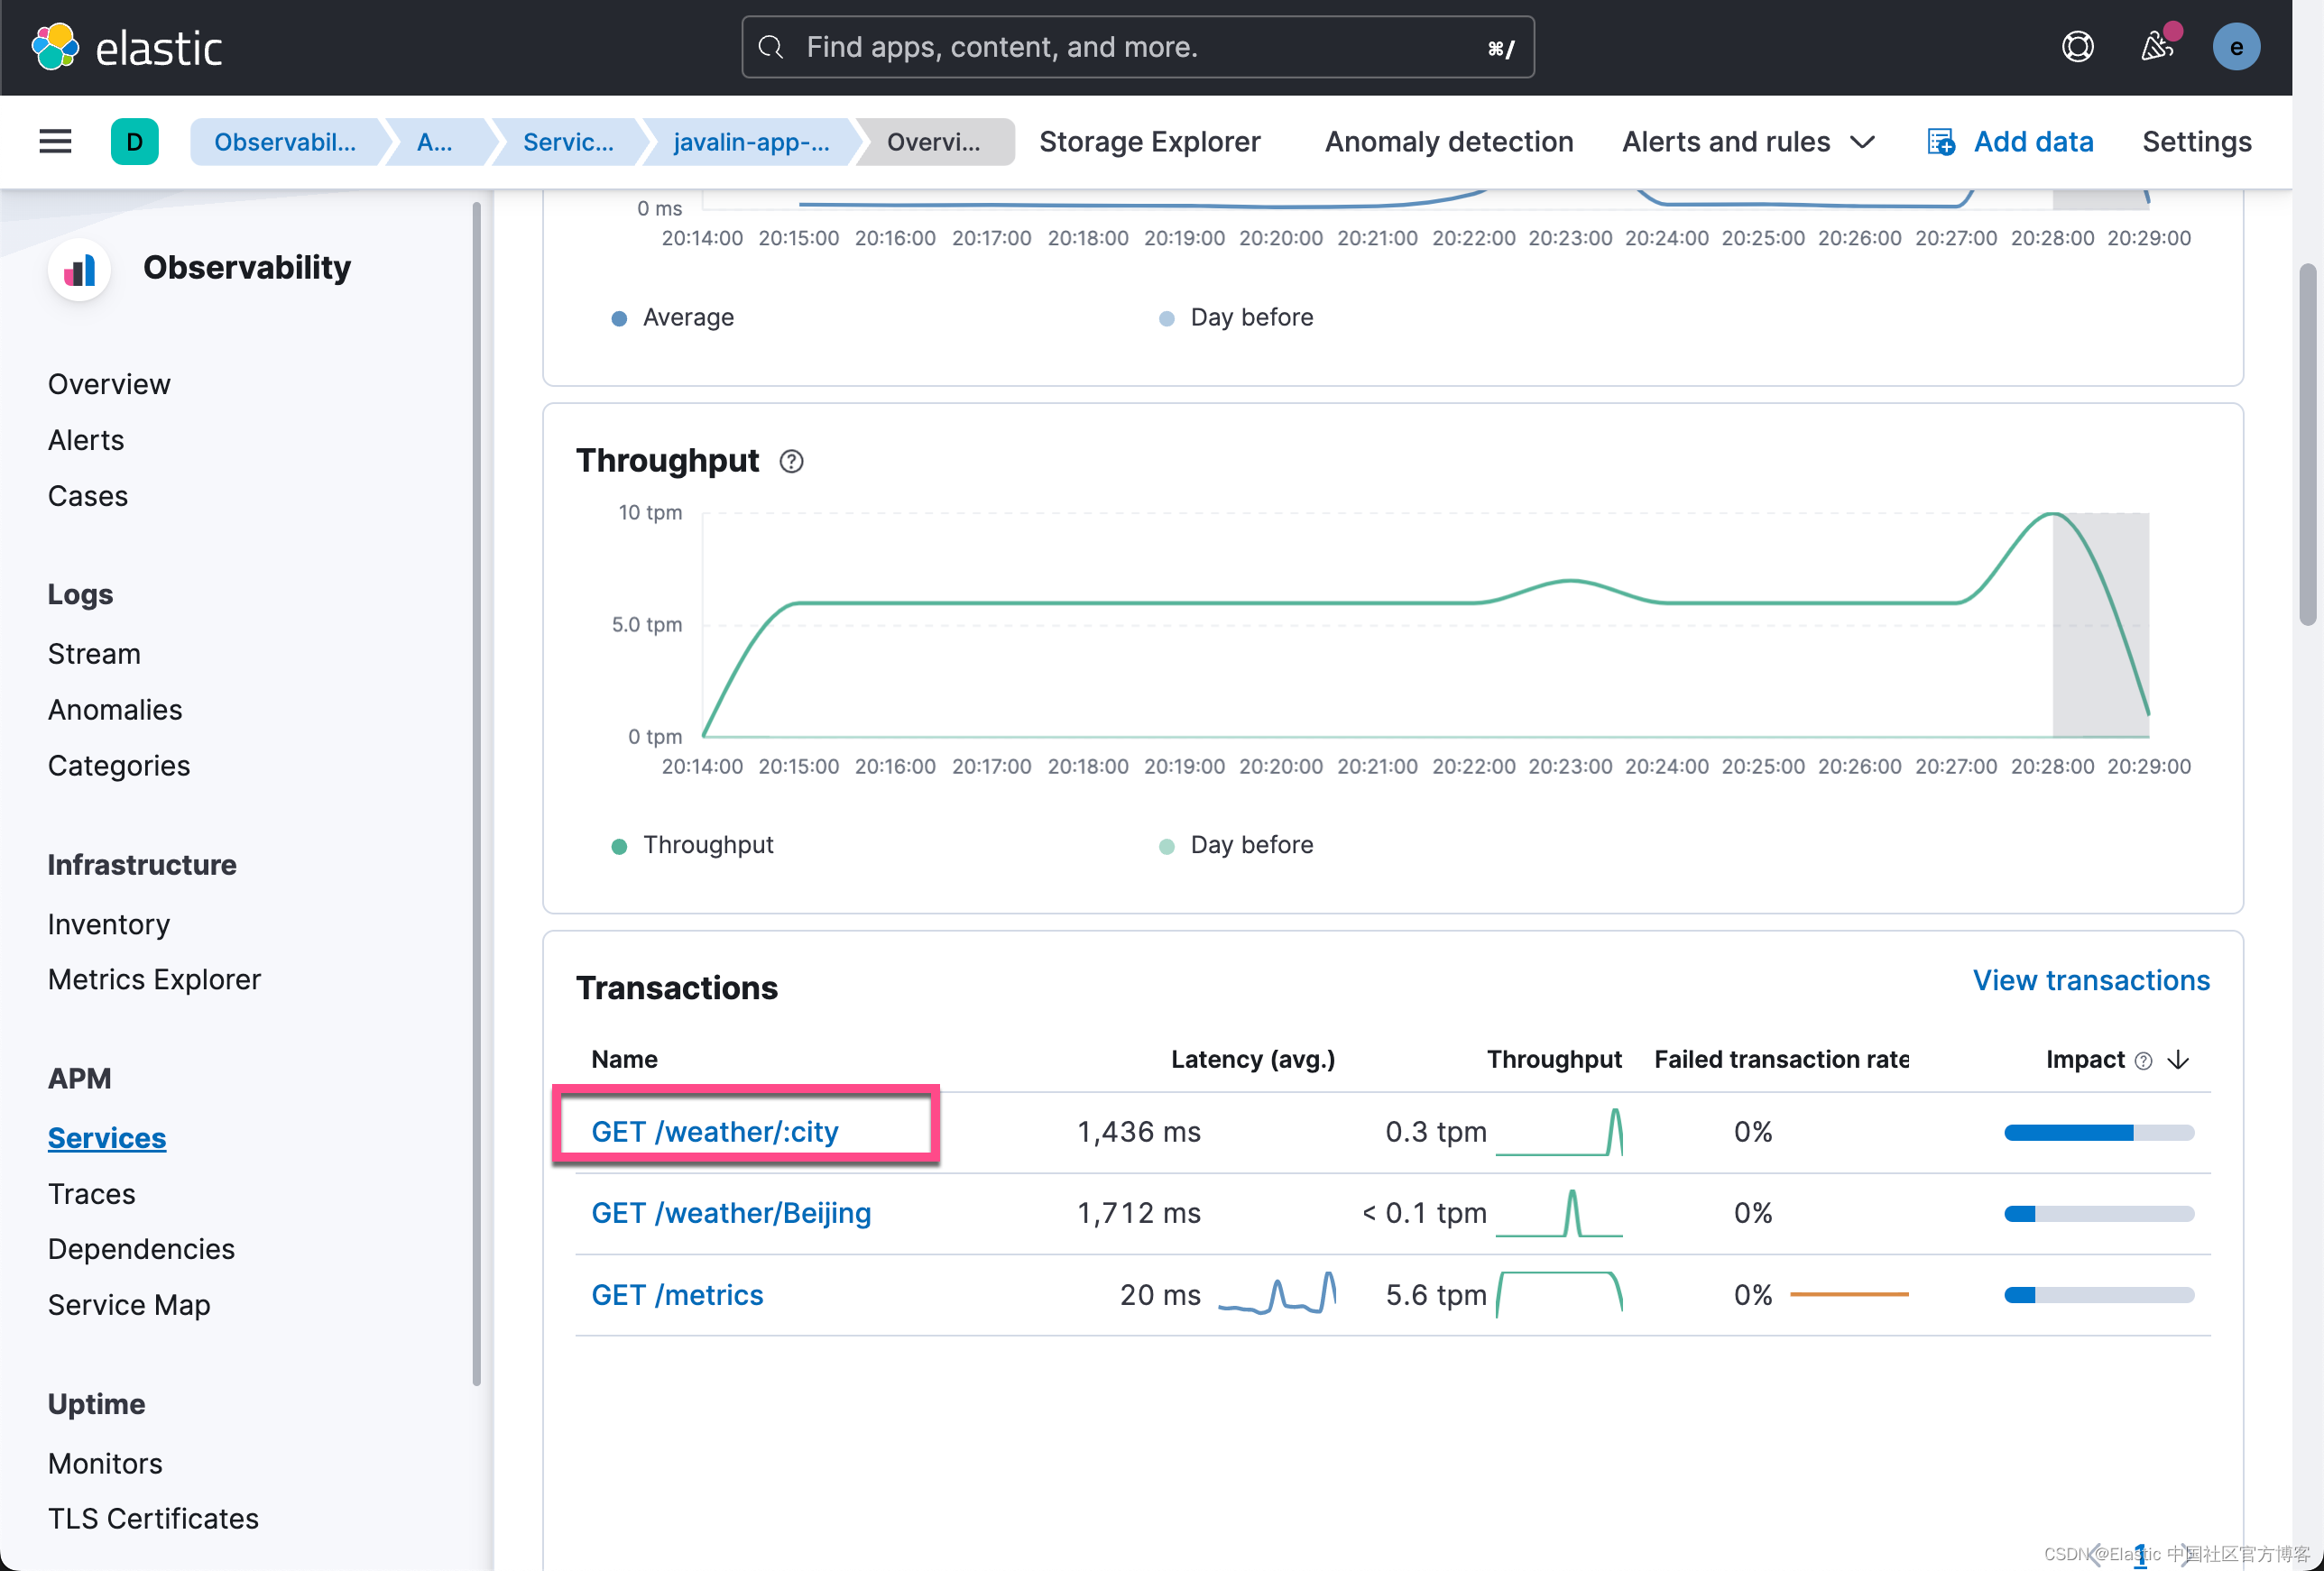Click the Throughput help question icon
The image size is (2324, 1571).
pyautogui.click(x=791, y=461)
